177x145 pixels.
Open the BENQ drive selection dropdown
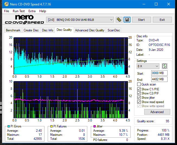click(x=80, y=20)
